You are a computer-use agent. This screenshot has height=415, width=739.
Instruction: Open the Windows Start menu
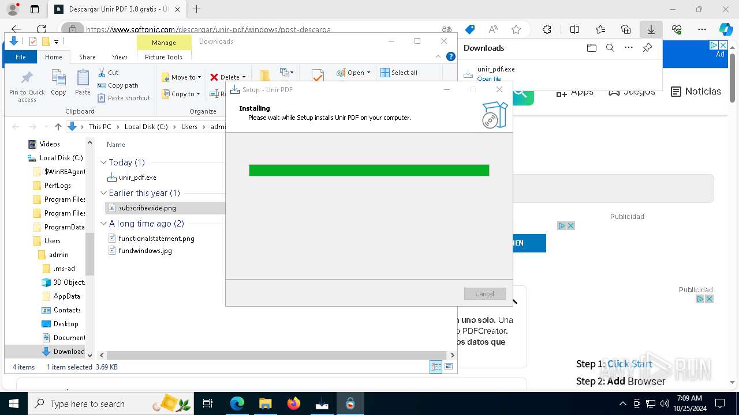(13, 403)
